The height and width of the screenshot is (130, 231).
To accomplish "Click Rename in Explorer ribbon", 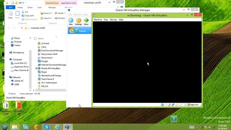I will click(60, 18).
